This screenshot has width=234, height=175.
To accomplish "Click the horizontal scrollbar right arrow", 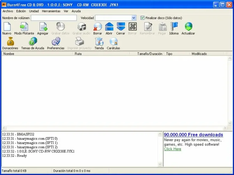I will coord(225,128).
